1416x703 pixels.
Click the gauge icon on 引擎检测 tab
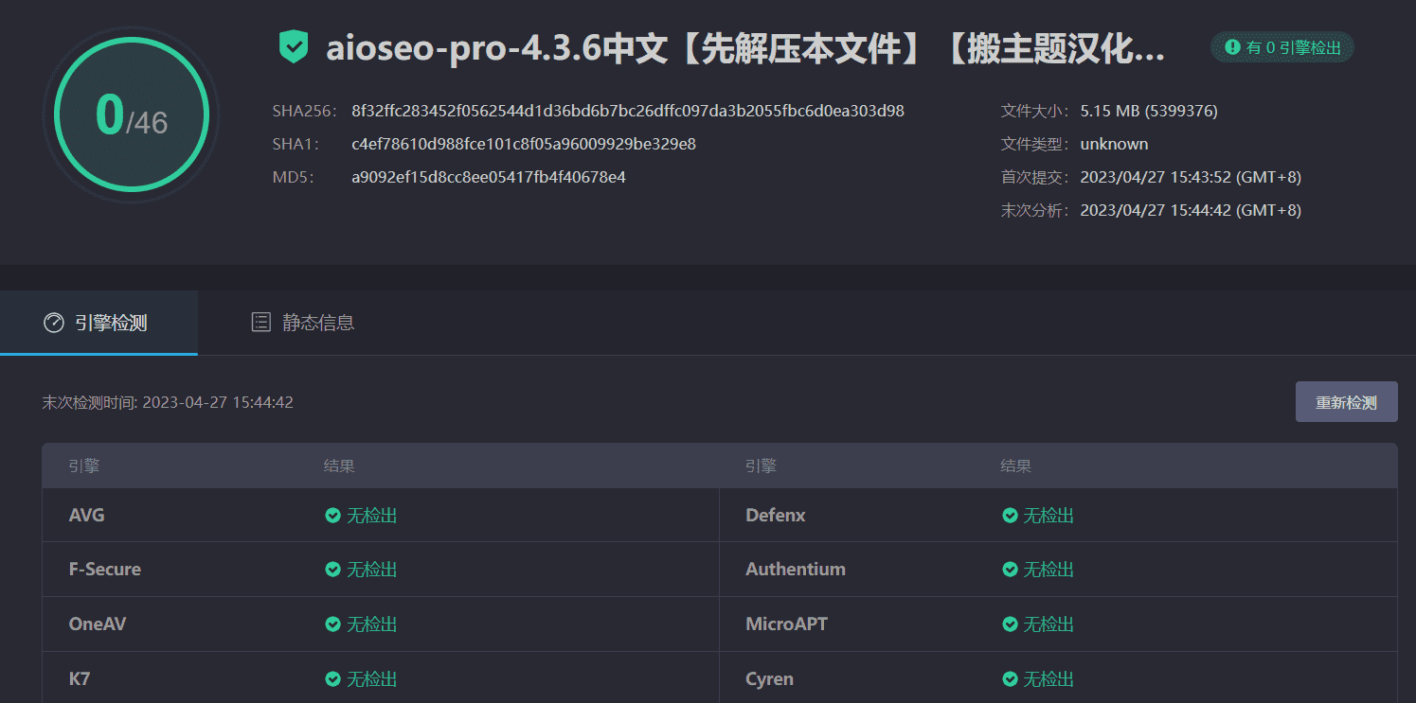[x=54, y=323]
